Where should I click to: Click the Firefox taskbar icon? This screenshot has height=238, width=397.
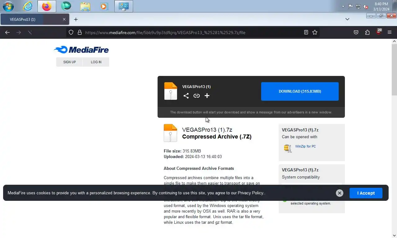(47, 6)
